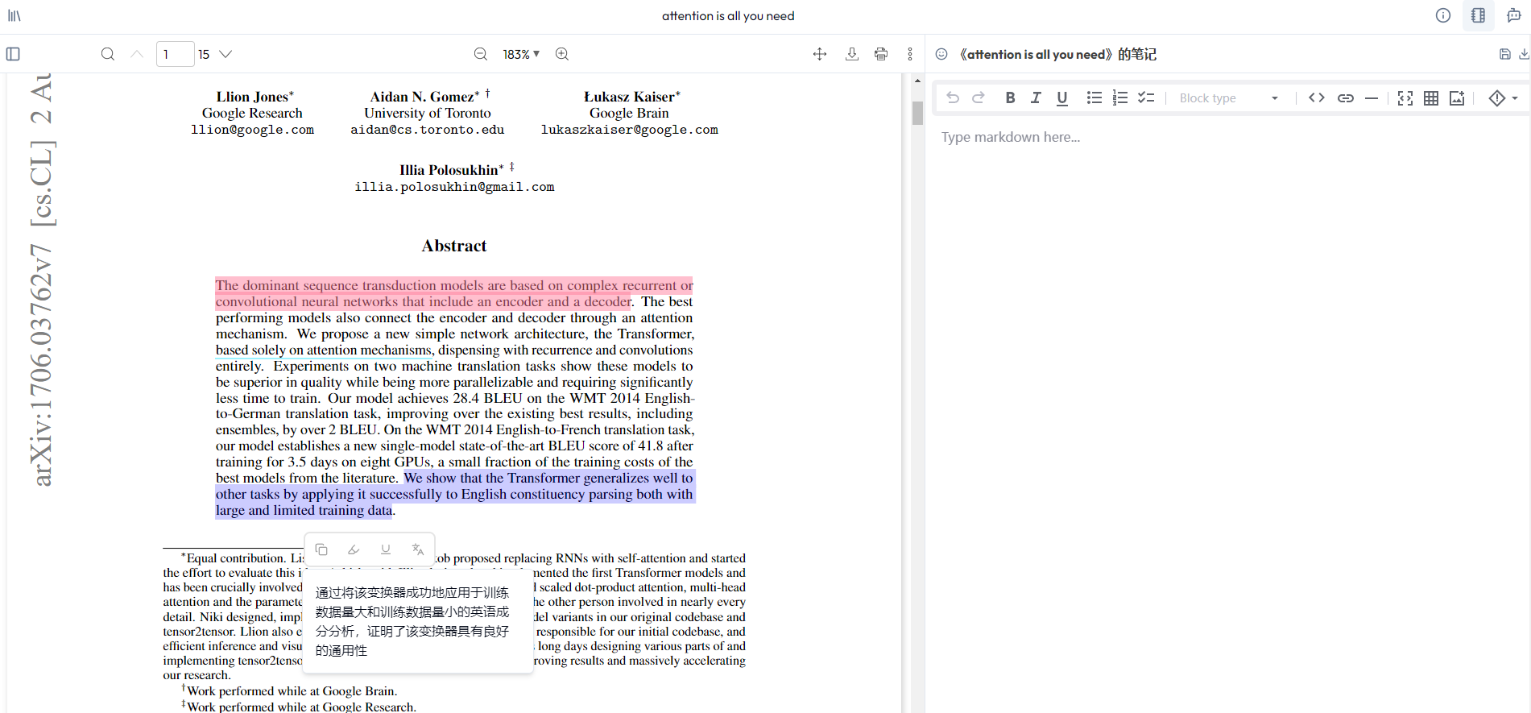This screenshot has height=713, width=1531.
Task: Click the email illia.polosukhin@gmail.com
Action: coord(454,187)
